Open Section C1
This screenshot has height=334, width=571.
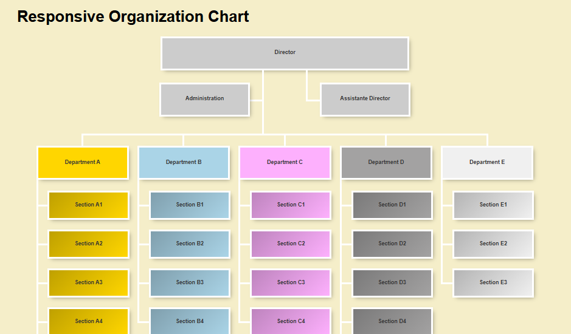pos(291,205)
